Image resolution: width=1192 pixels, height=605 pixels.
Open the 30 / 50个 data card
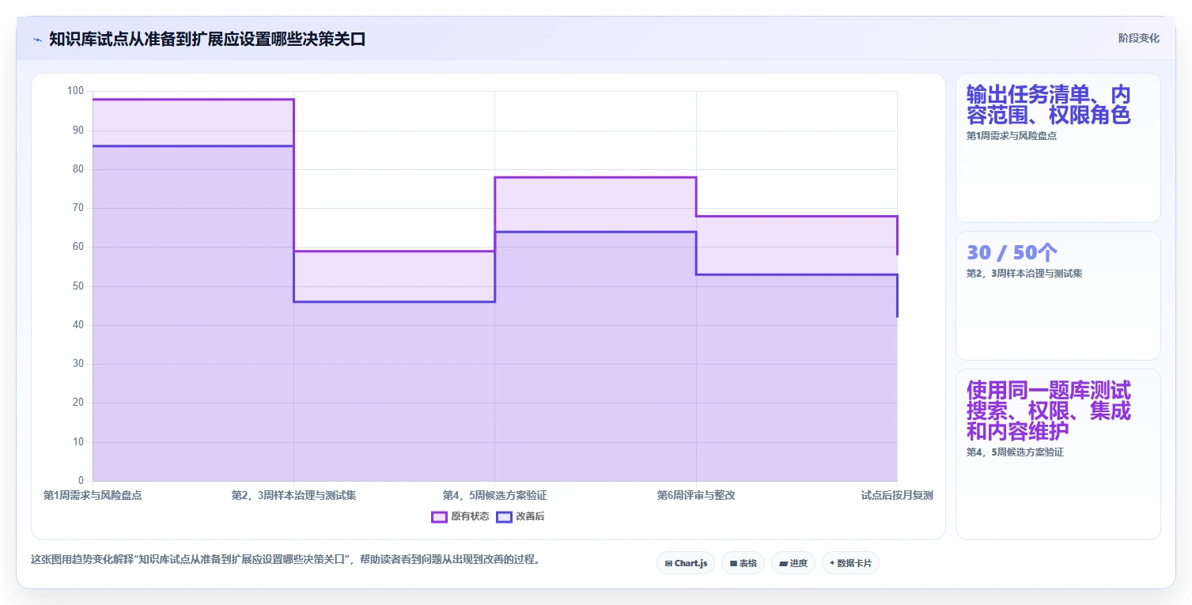click(1058, 296)
